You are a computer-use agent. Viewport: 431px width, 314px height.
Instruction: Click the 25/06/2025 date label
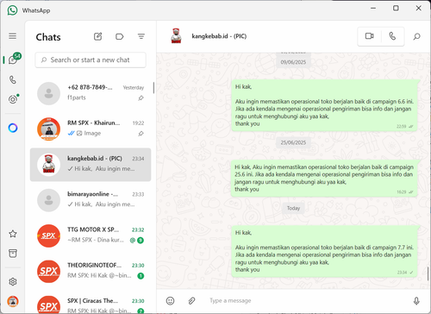[293, 142]
